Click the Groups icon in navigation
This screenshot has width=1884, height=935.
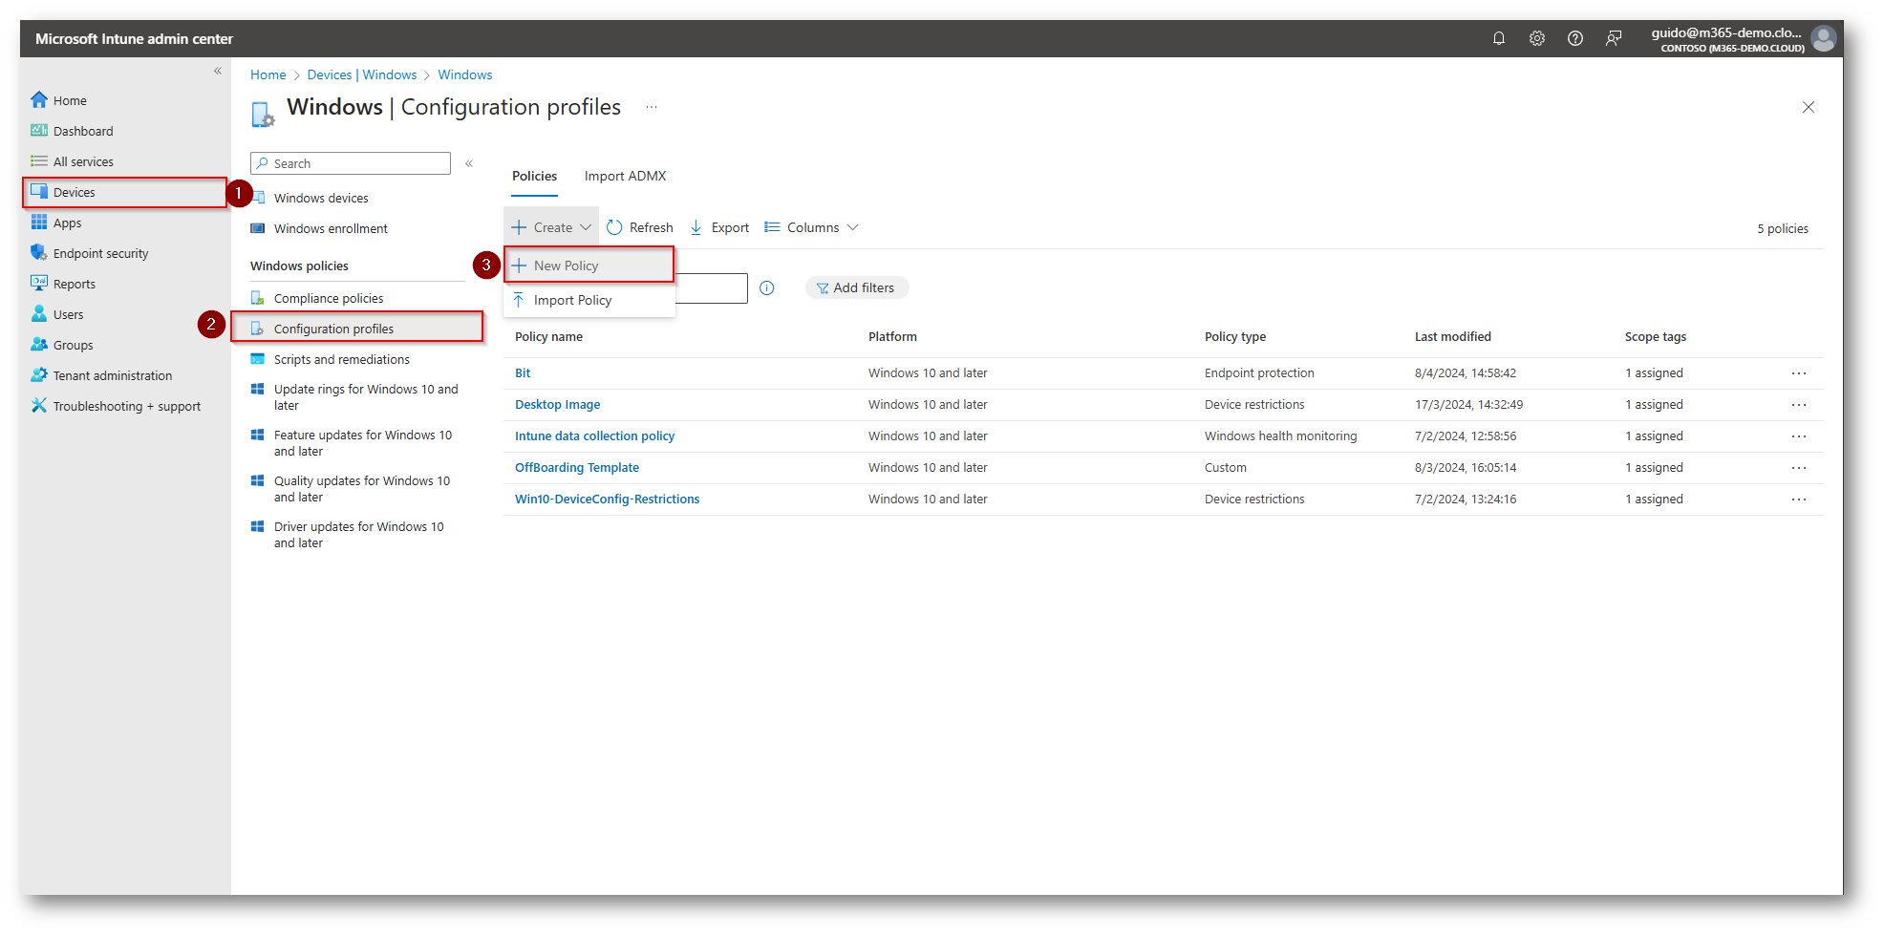(x=39, y=344)
